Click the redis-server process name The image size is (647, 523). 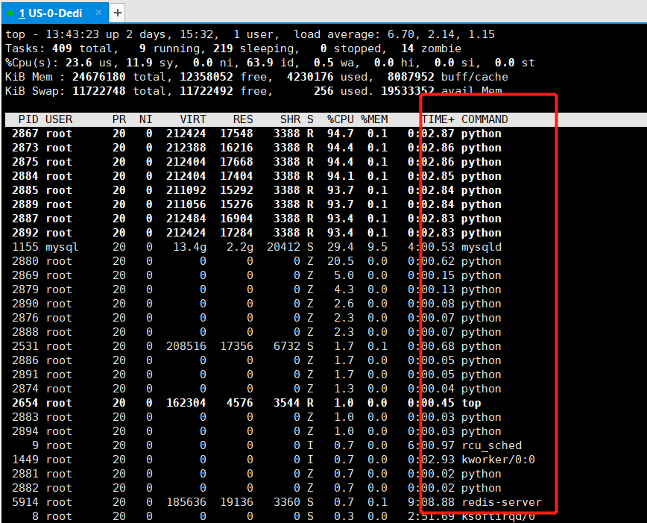tap(501, 502)
